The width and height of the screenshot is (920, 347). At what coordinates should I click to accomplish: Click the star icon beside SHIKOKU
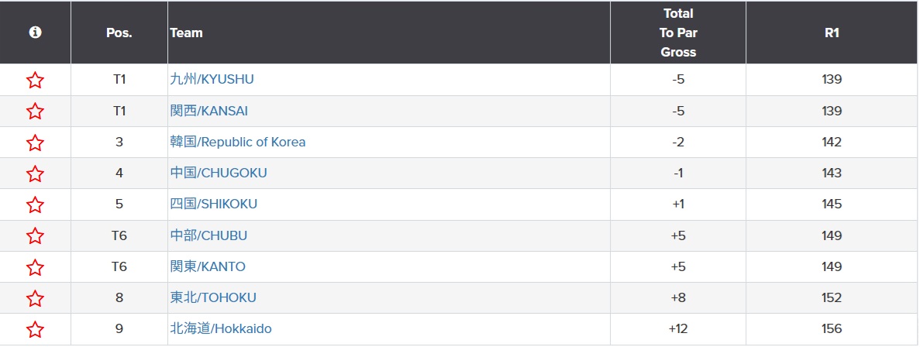pos(35,204)
